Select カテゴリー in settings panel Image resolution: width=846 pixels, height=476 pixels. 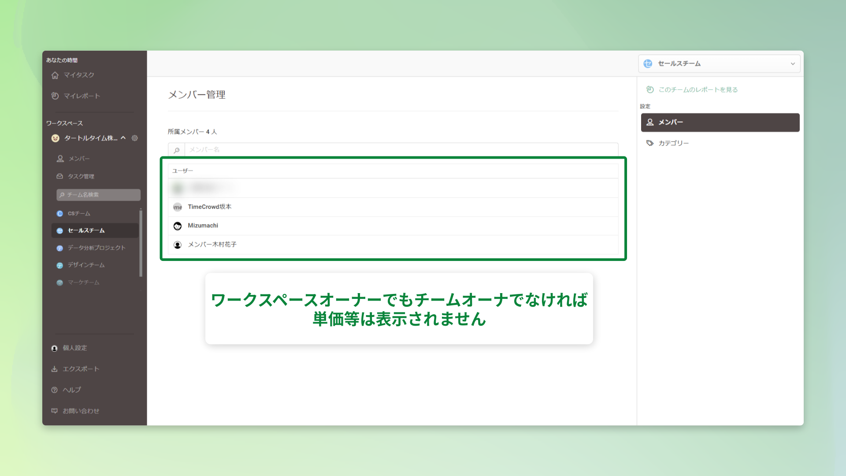(x=673, y=143)
